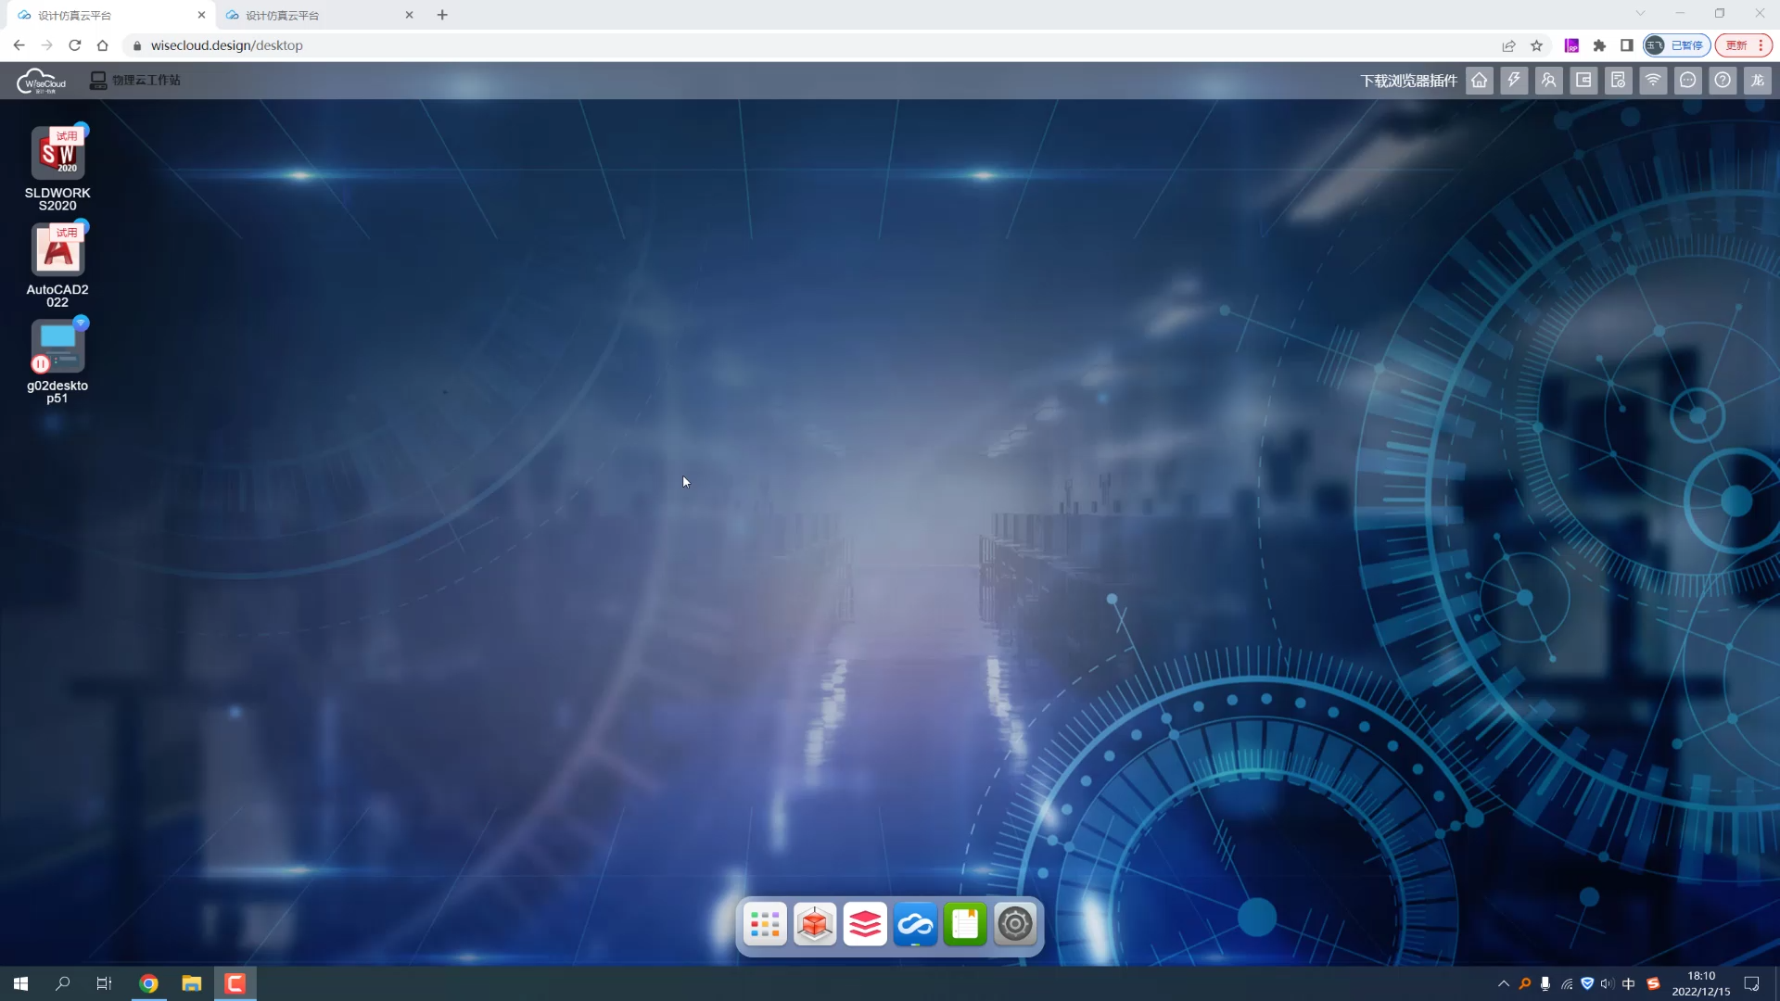Bookmark this page with the star icon

(1537, 45)
